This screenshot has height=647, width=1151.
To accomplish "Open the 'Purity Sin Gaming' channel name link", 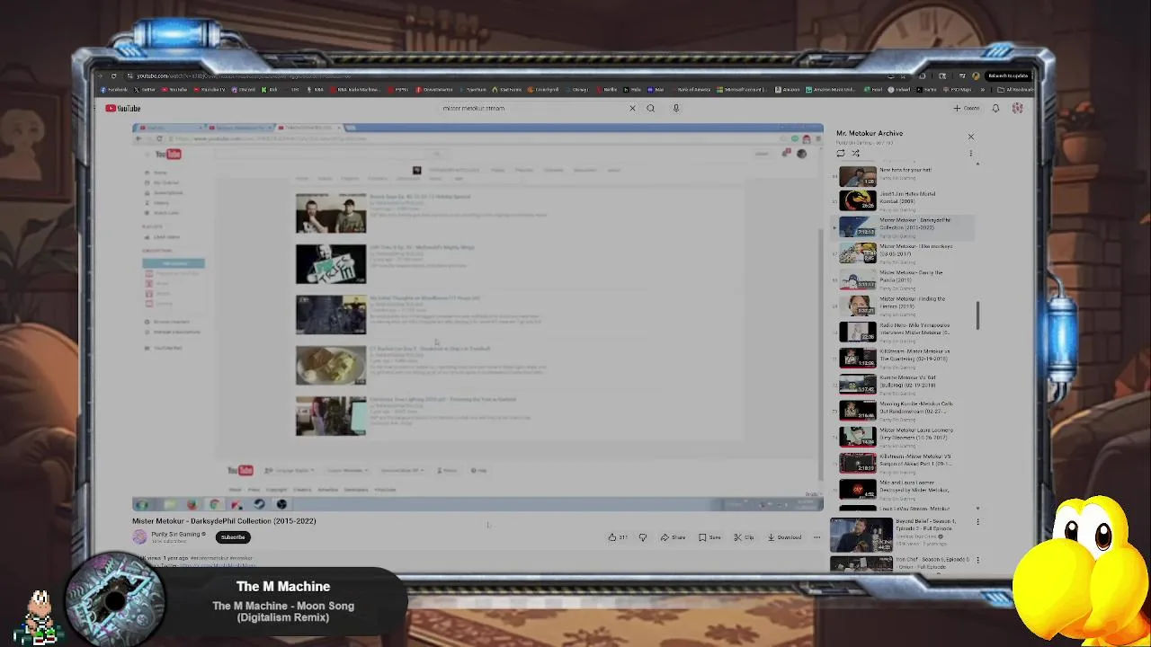I will (x=176, y=534).
